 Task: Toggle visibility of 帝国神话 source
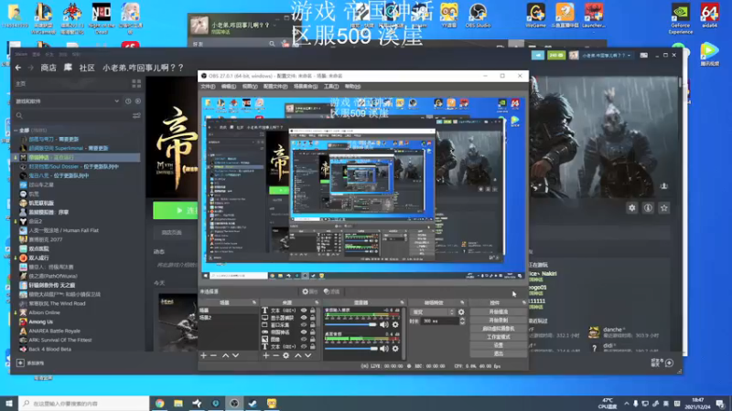(x=304, y=332)
